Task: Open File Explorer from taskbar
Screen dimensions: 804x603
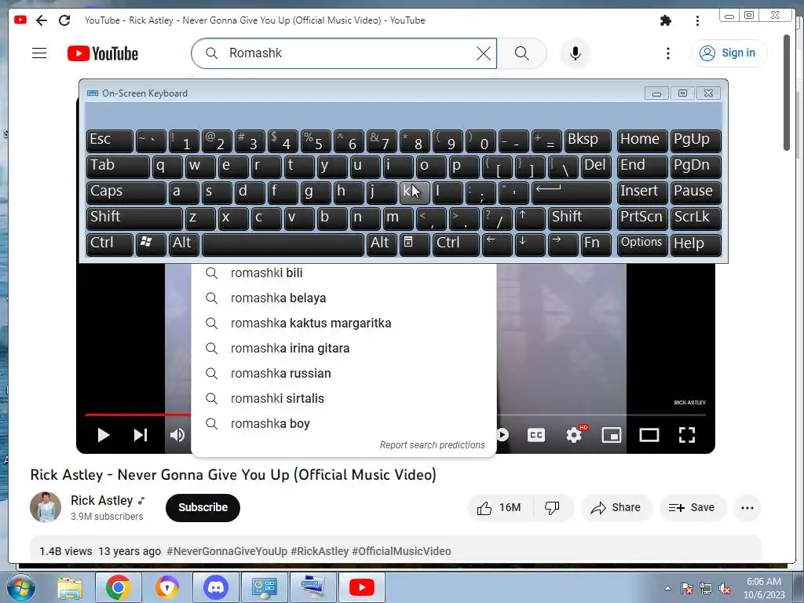Action: click(x=70, y=587)
